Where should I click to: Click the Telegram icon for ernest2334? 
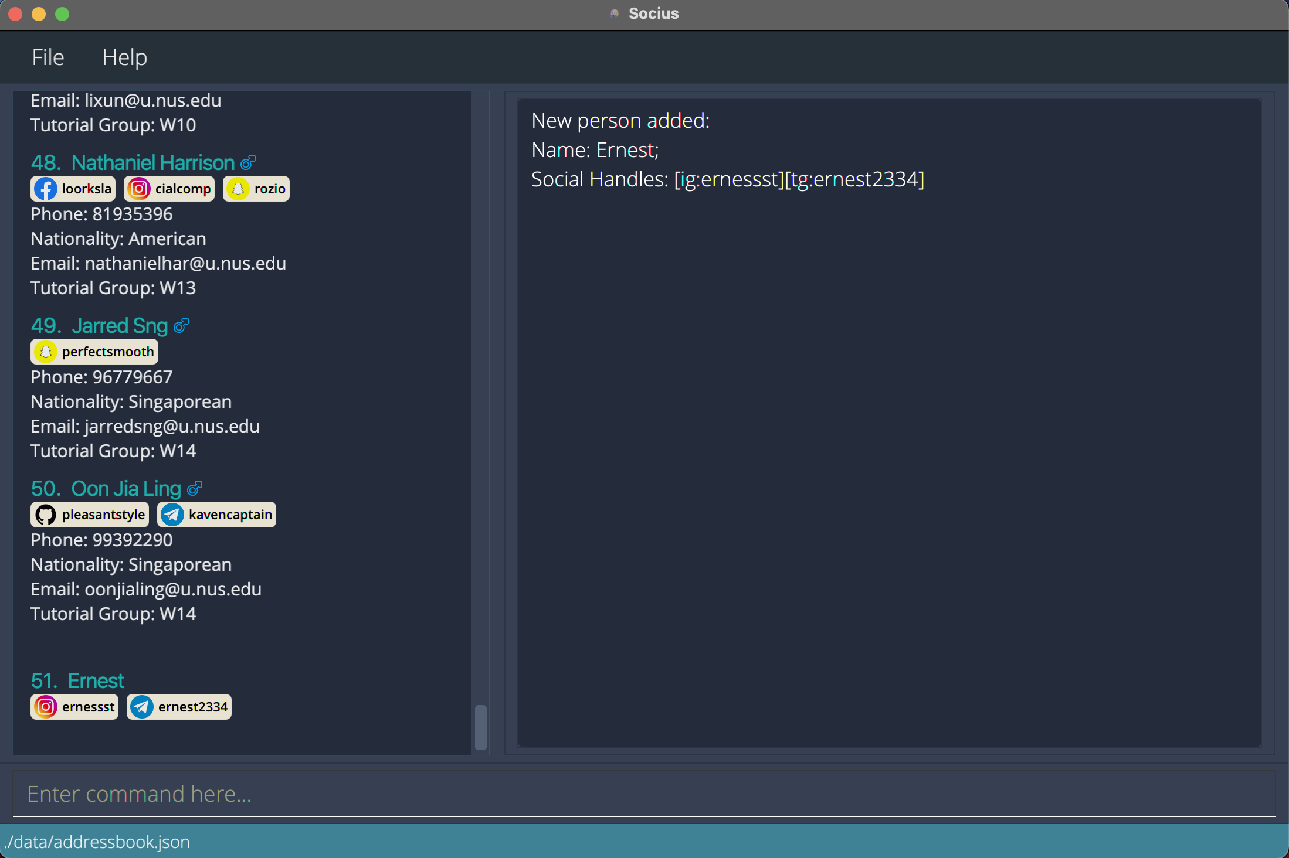tap(141, 707)
